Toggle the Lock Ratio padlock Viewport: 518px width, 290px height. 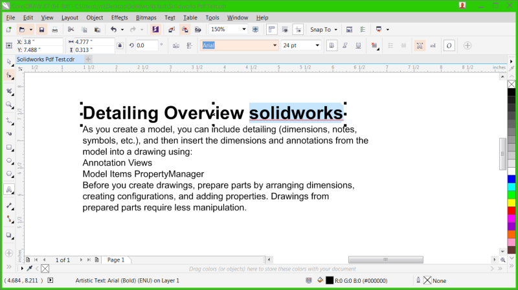[x=120, y=45]
